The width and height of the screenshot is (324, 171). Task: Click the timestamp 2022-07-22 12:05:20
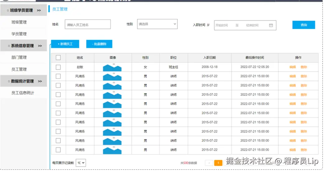255,67
